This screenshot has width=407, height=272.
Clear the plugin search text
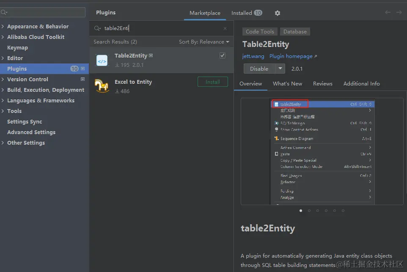point(225,28)
